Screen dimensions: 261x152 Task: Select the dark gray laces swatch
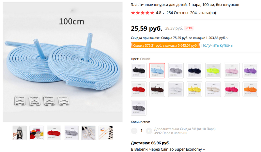click(x=139, y=108)
